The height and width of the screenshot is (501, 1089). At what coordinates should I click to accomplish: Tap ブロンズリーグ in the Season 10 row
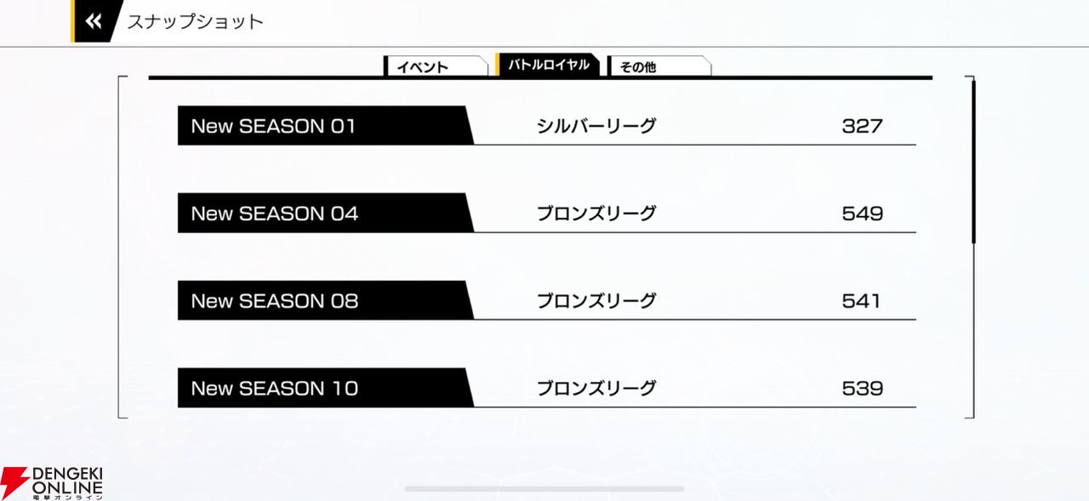596,389
